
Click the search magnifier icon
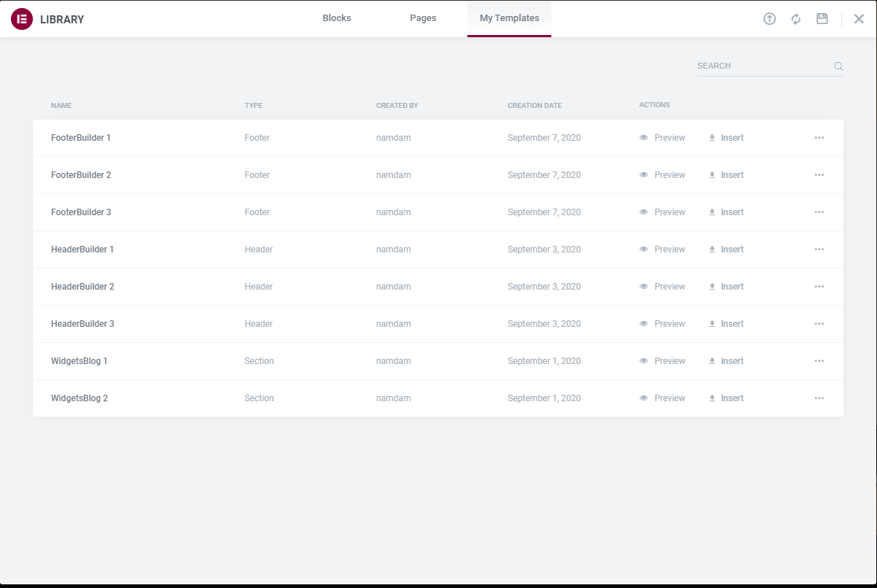point(838,66)
